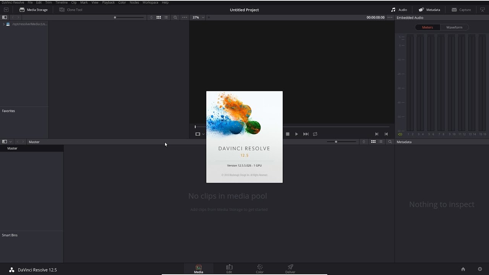Toggle the media pool bin list panel
Viewport: 489px width, 275px height.
click(x=5, y=142)
